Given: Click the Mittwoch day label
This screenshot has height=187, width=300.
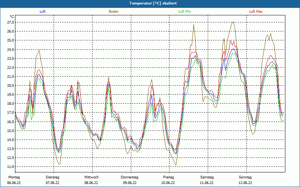Looking at the screenshot, I should [x=91, y=177].
